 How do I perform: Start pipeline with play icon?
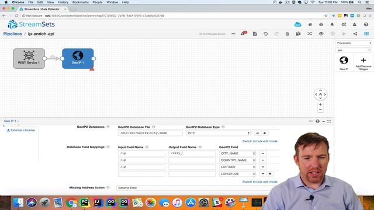344,34
